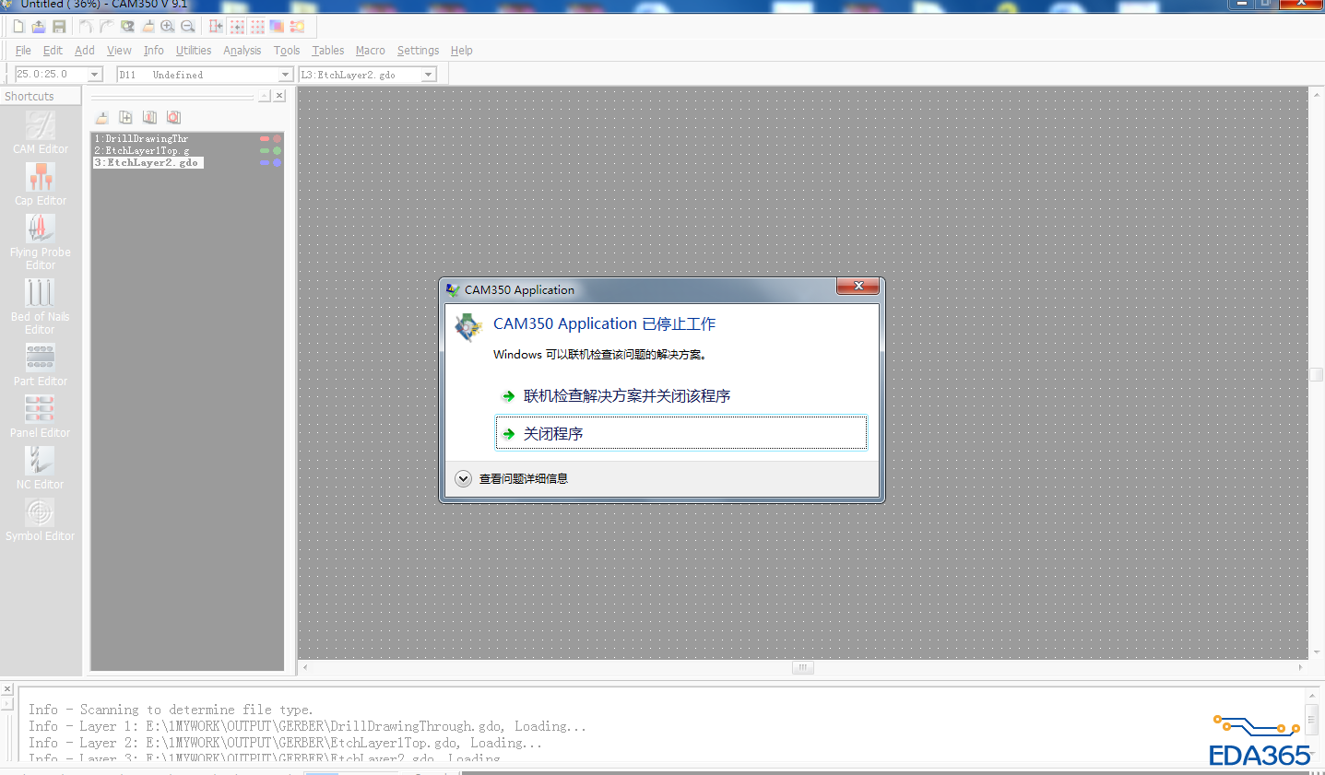Expand the 25.0:25.0 grid size dropdown

click(x=94, y=75)
